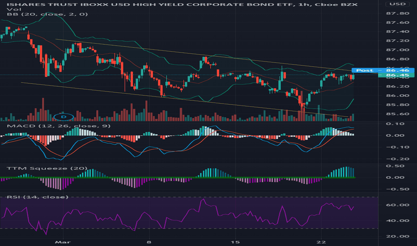Click the Mar date label on time axis
Image resolution: width=417 pixels, height=246 pixels.
tap(63, 242)
